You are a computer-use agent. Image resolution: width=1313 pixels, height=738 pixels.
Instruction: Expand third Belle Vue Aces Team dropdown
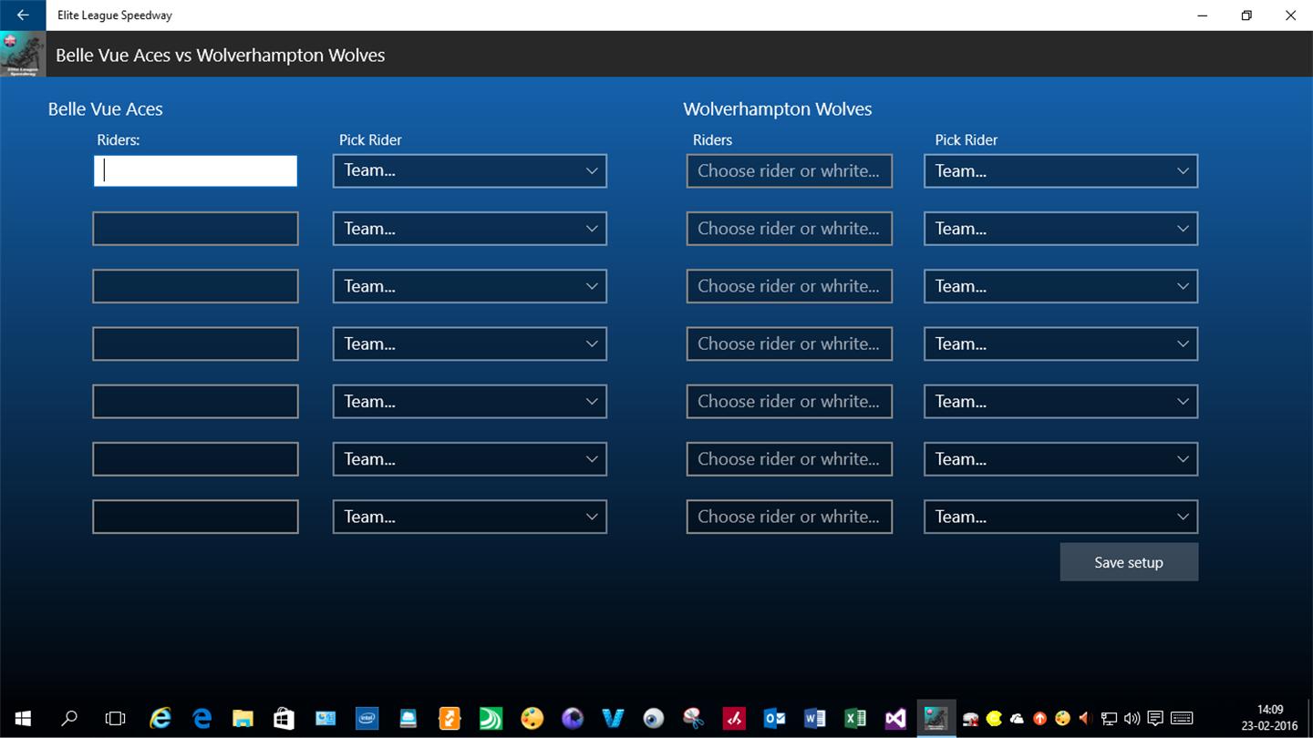pos(470,286)
